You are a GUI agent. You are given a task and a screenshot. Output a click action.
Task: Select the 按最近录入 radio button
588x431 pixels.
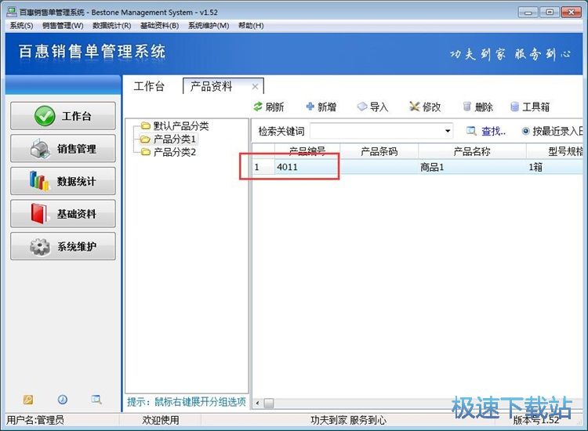click(x=526, y=131)
